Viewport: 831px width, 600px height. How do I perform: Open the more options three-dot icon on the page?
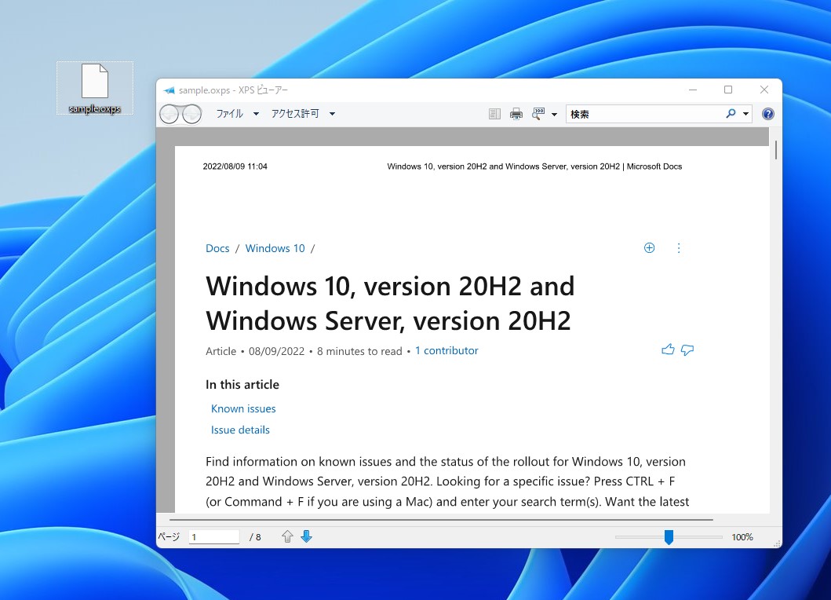pyautogui.click(x=679, y=247)
